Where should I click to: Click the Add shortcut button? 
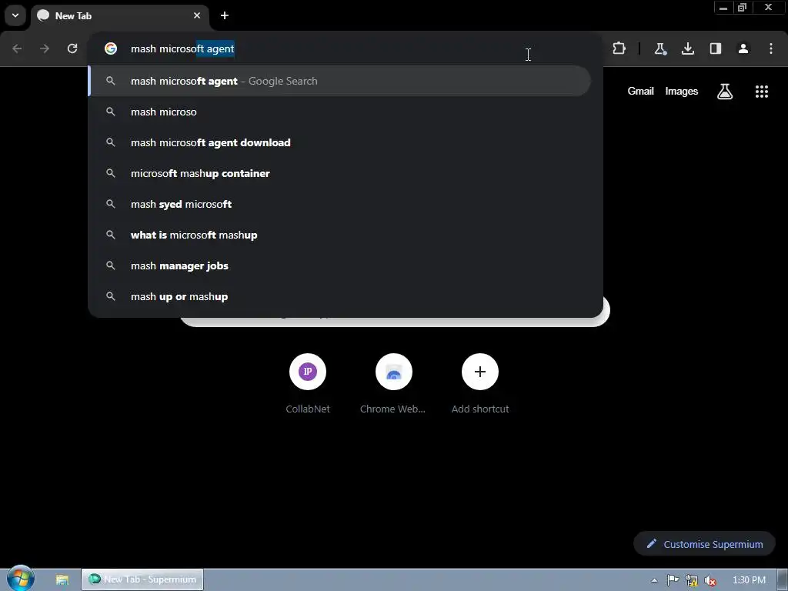[480, 383]
